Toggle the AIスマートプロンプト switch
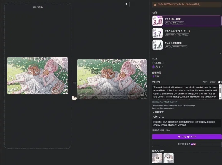Image resolution: width=222 pixels, height=165 pixels. click(x=220, y=82)
